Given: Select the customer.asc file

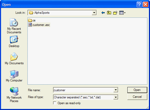Looking at the screenshot, I should pos(39,25).
